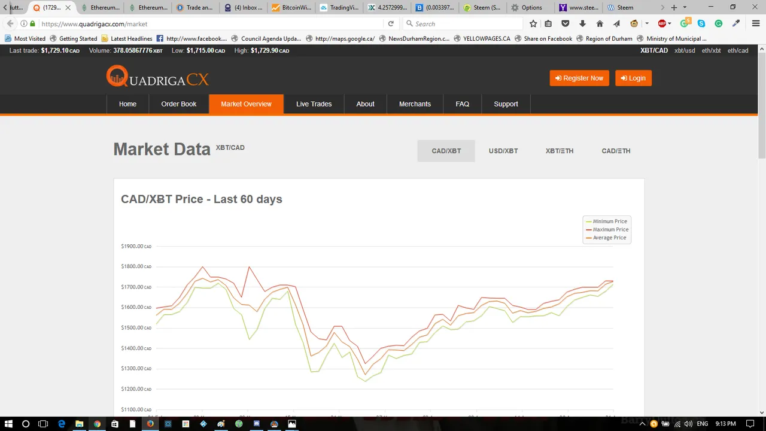This screenshot has height=431, width=766.
Task: Open the Order Book page
Action: tap(179, 104)
